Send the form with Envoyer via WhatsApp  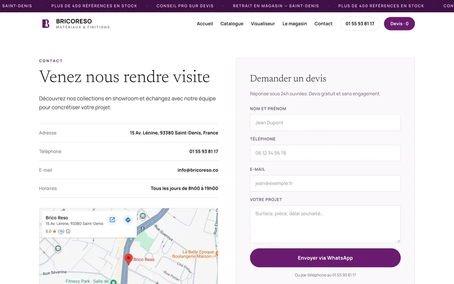(x=325, y=258)
